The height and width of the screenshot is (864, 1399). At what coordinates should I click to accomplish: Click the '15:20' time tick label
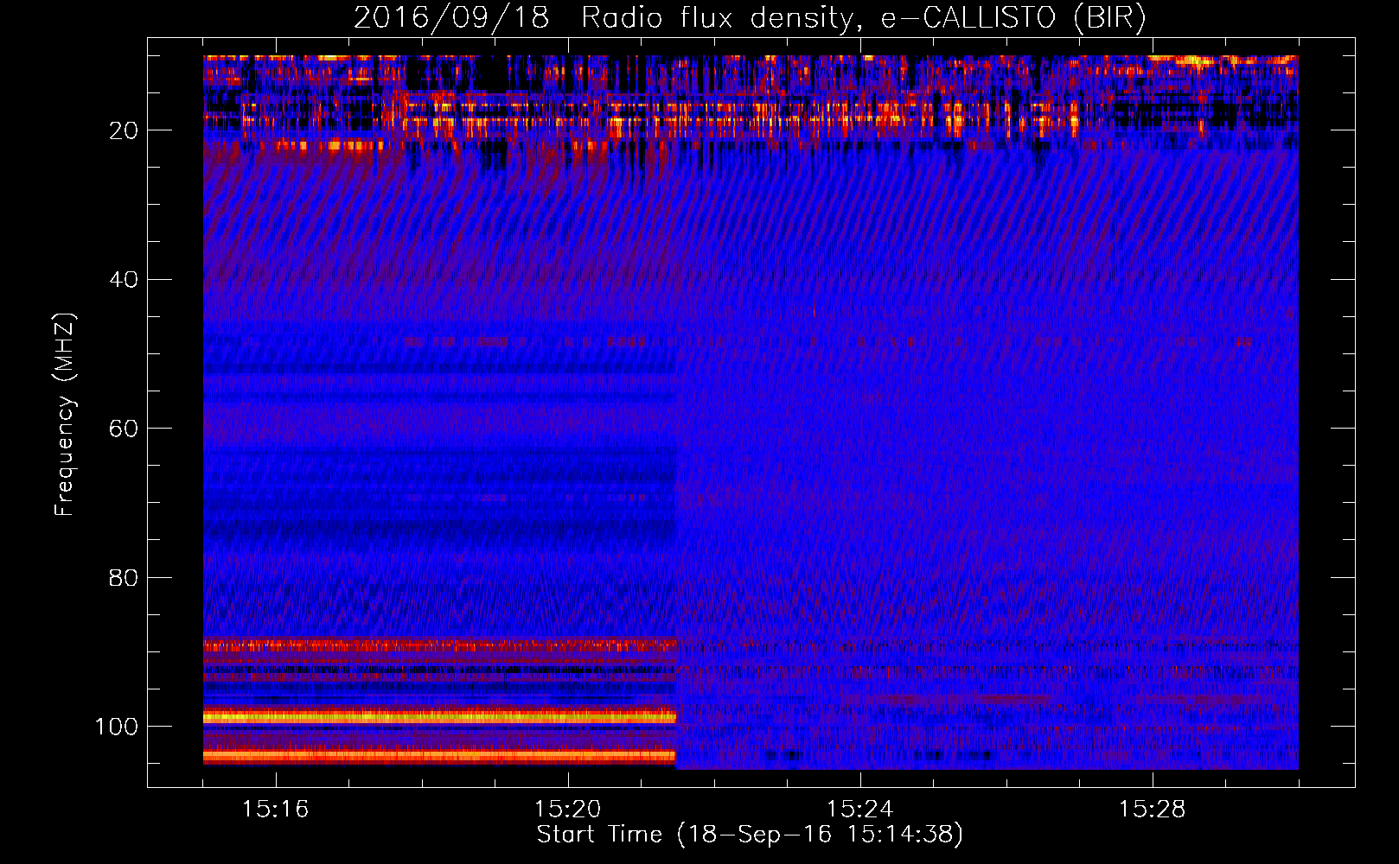tap(567, 810)
